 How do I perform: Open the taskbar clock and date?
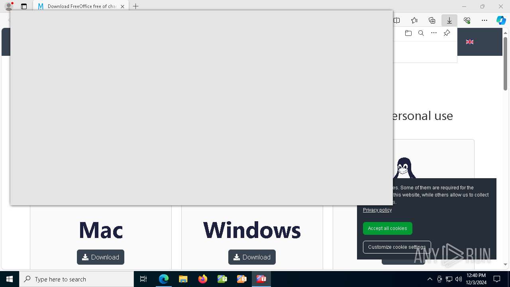click(x=476, y=279)
